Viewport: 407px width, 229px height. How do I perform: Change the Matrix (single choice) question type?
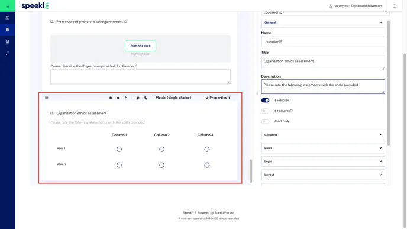pos(173,98)
